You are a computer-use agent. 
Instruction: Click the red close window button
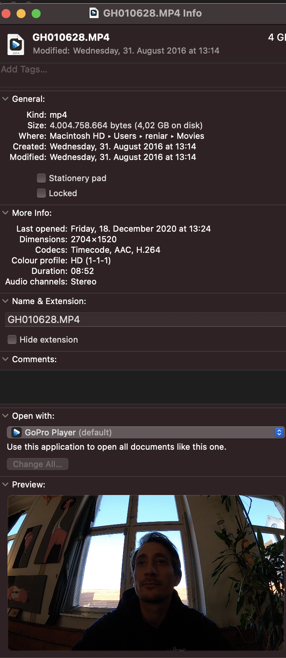tap(6, 14)
